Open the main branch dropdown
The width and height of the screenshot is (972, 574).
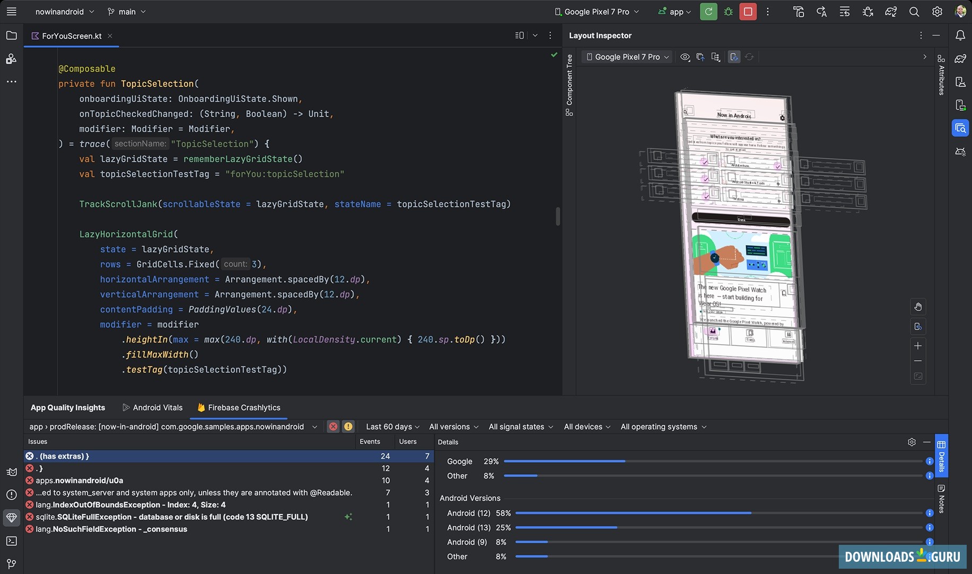click(x=126, y=12)
